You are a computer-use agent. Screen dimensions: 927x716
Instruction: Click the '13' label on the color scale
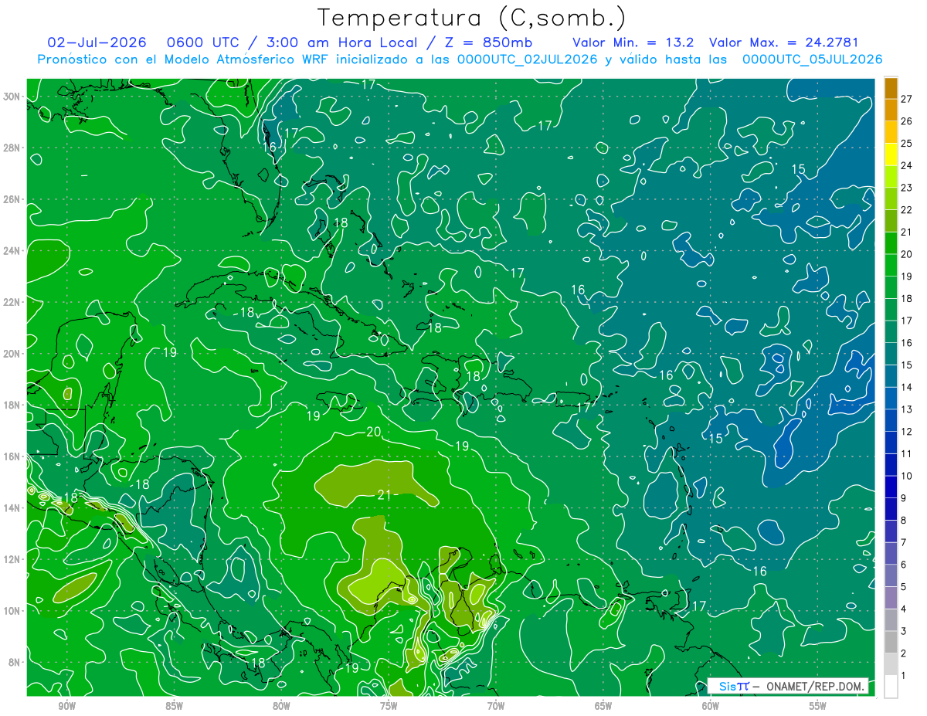coord(907,409)
